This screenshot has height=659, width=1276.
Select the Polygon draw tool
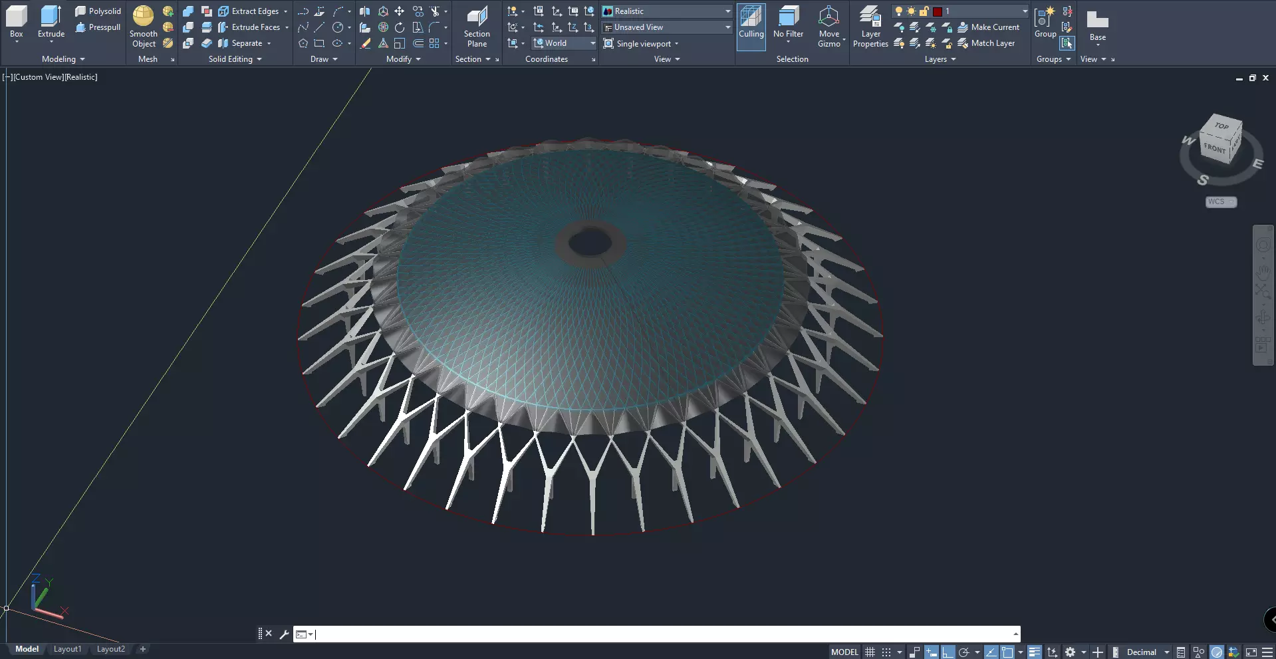(303, 43)
